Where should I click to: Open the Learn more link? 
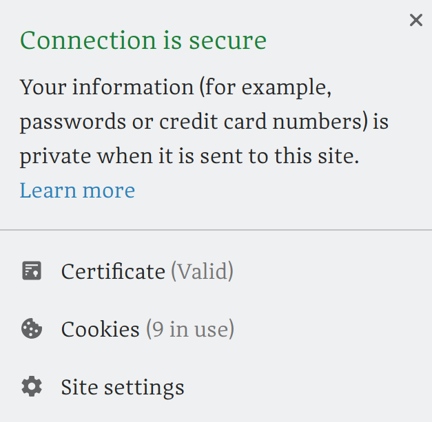pos(77,190)
